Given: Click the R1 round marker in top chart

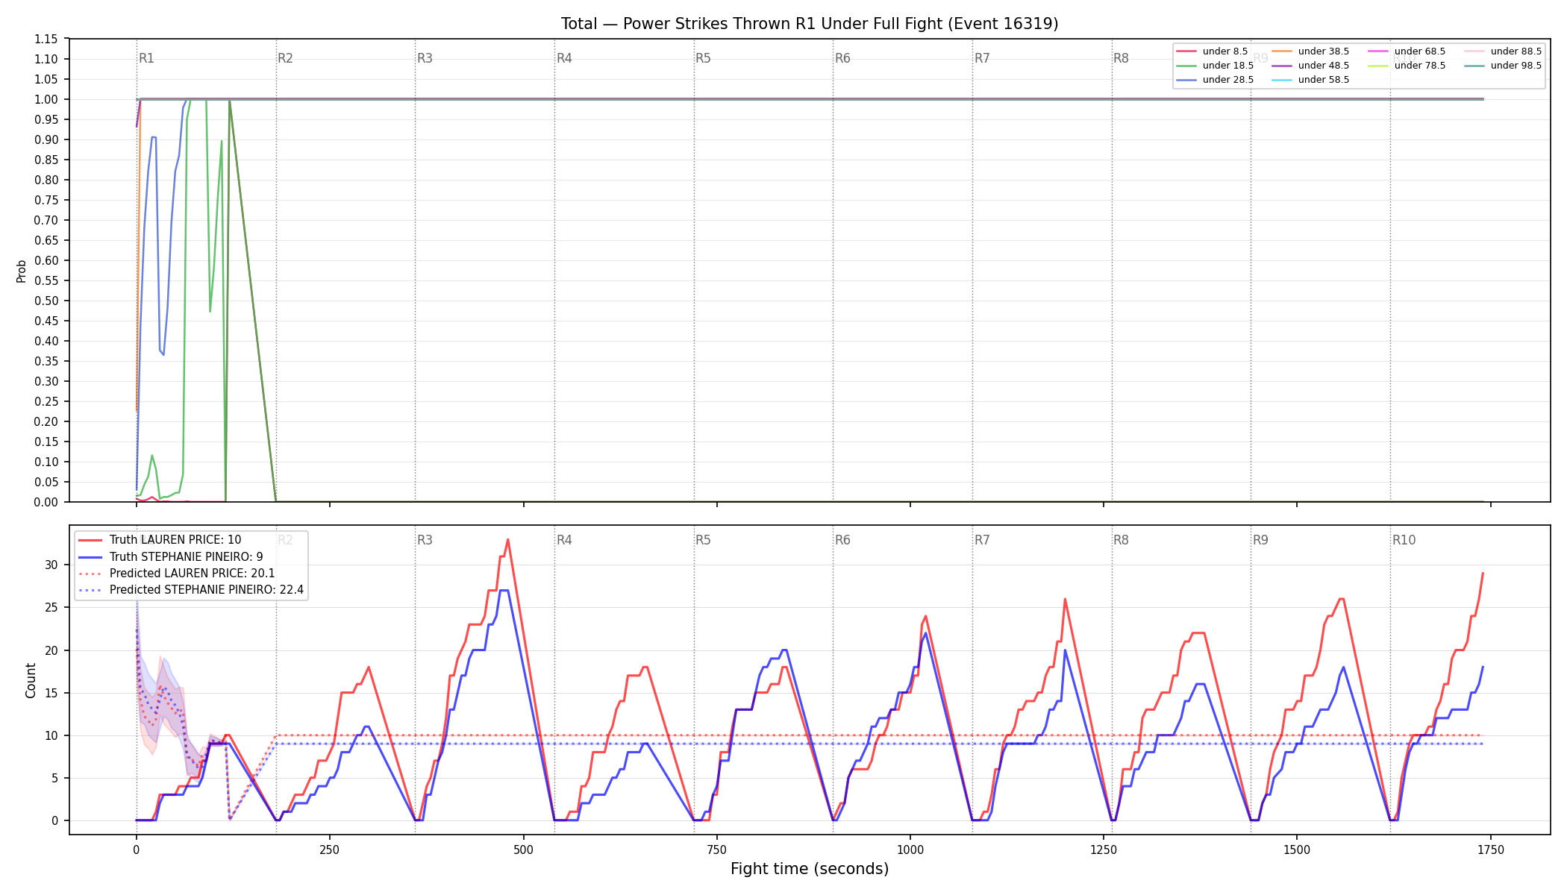Looking at the screenshot, I should point(146,58).
